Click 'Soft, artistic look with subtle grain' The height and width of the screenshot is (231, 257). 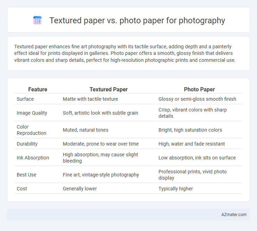click(x=100, y=113)
